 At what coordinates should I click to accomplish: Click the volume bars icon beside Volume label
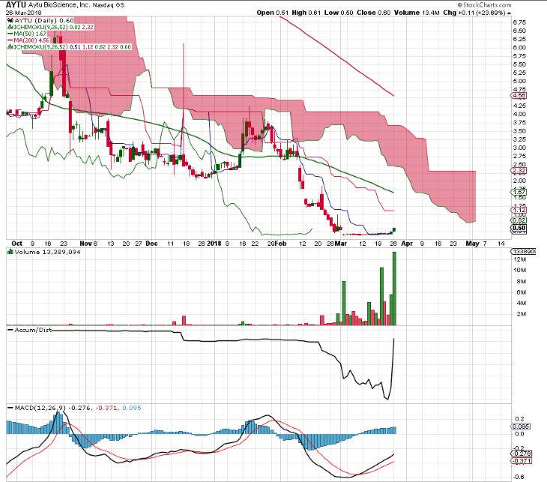pos(10,252)
